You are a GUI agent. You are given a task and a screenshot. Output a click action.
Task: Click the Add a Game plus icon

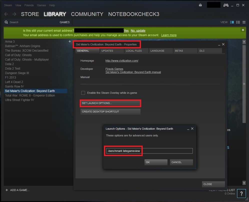[7, 190]
